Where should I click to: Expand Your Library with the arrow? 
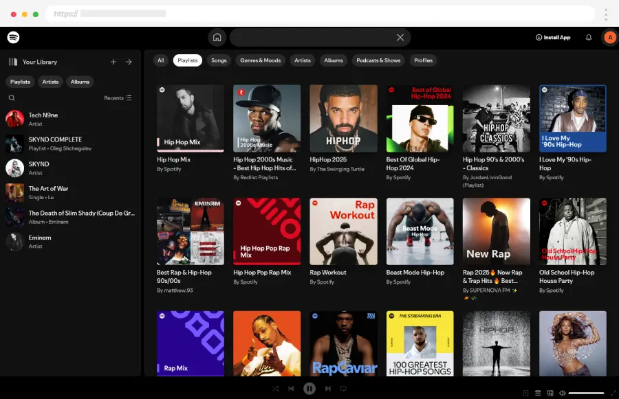(x=129, y=62)
